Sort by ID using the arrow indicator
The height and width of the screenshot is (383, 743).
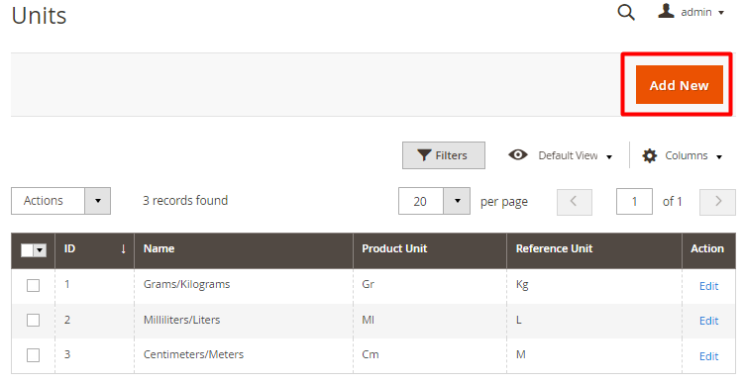(123, 249)
